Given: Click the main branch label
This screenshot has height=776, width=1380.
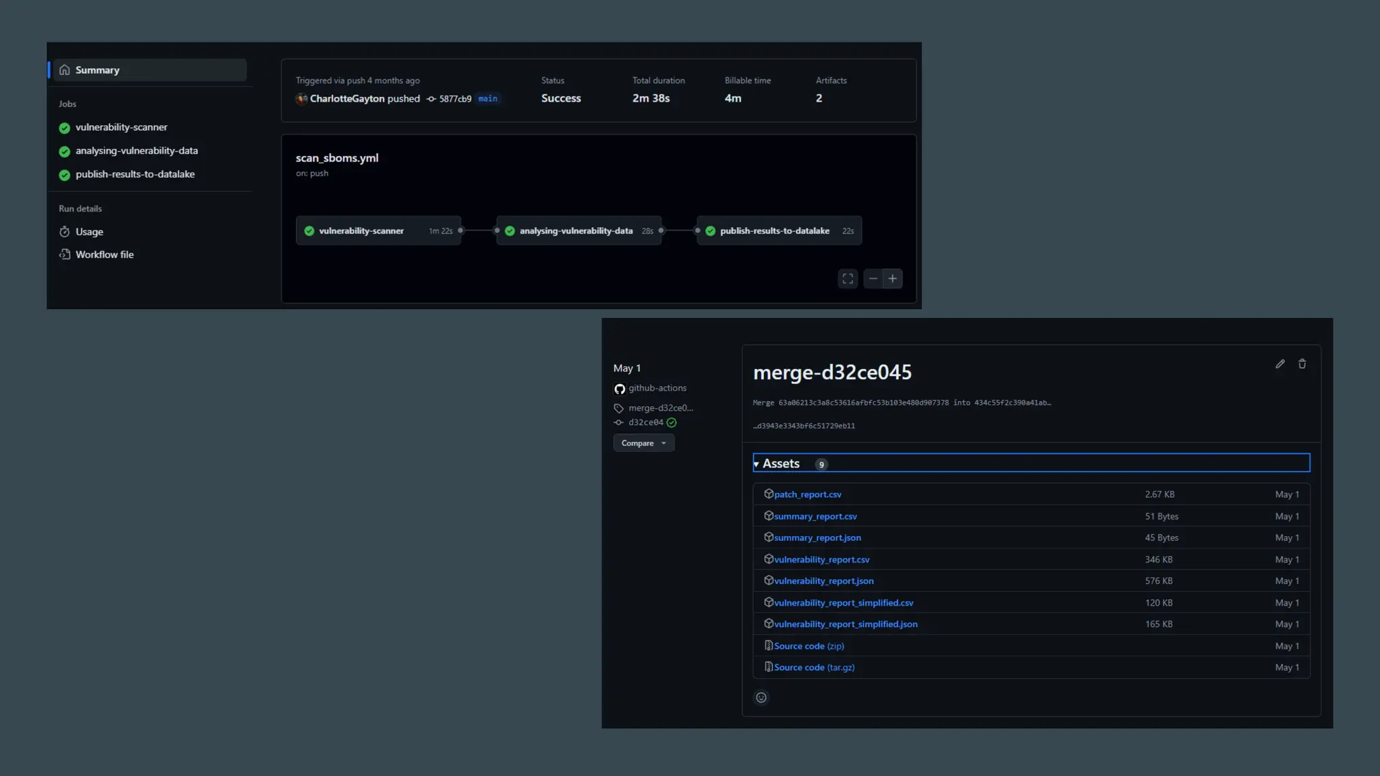Looking at the screenshot, I should click(x=488, y=99).
